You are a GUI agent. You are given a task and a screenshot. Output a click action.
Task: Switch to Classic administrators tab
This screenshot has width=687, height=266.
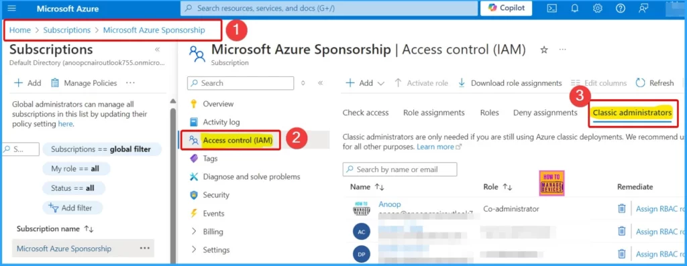(632, 113)
